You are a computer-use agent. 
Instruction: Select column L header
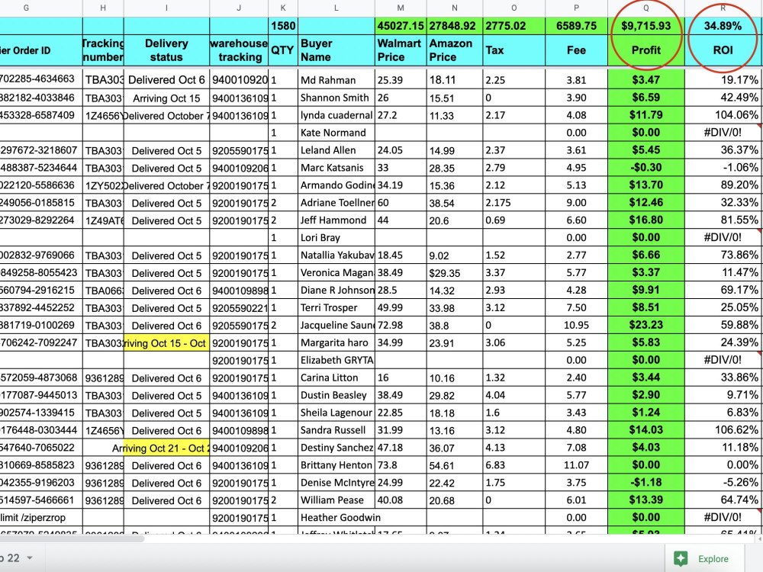(x=336, y=8)
